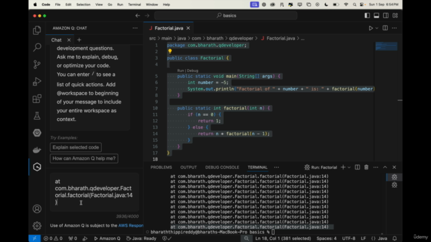Open the AWS Responsible AI link
431x242 pixels.
(131, 226)
